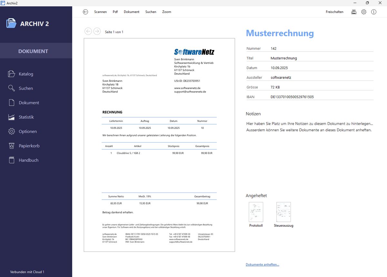Edit the Titel field Musterrechnung
The width and height of the screenshot is (387, 277).
tap(321, 58)
